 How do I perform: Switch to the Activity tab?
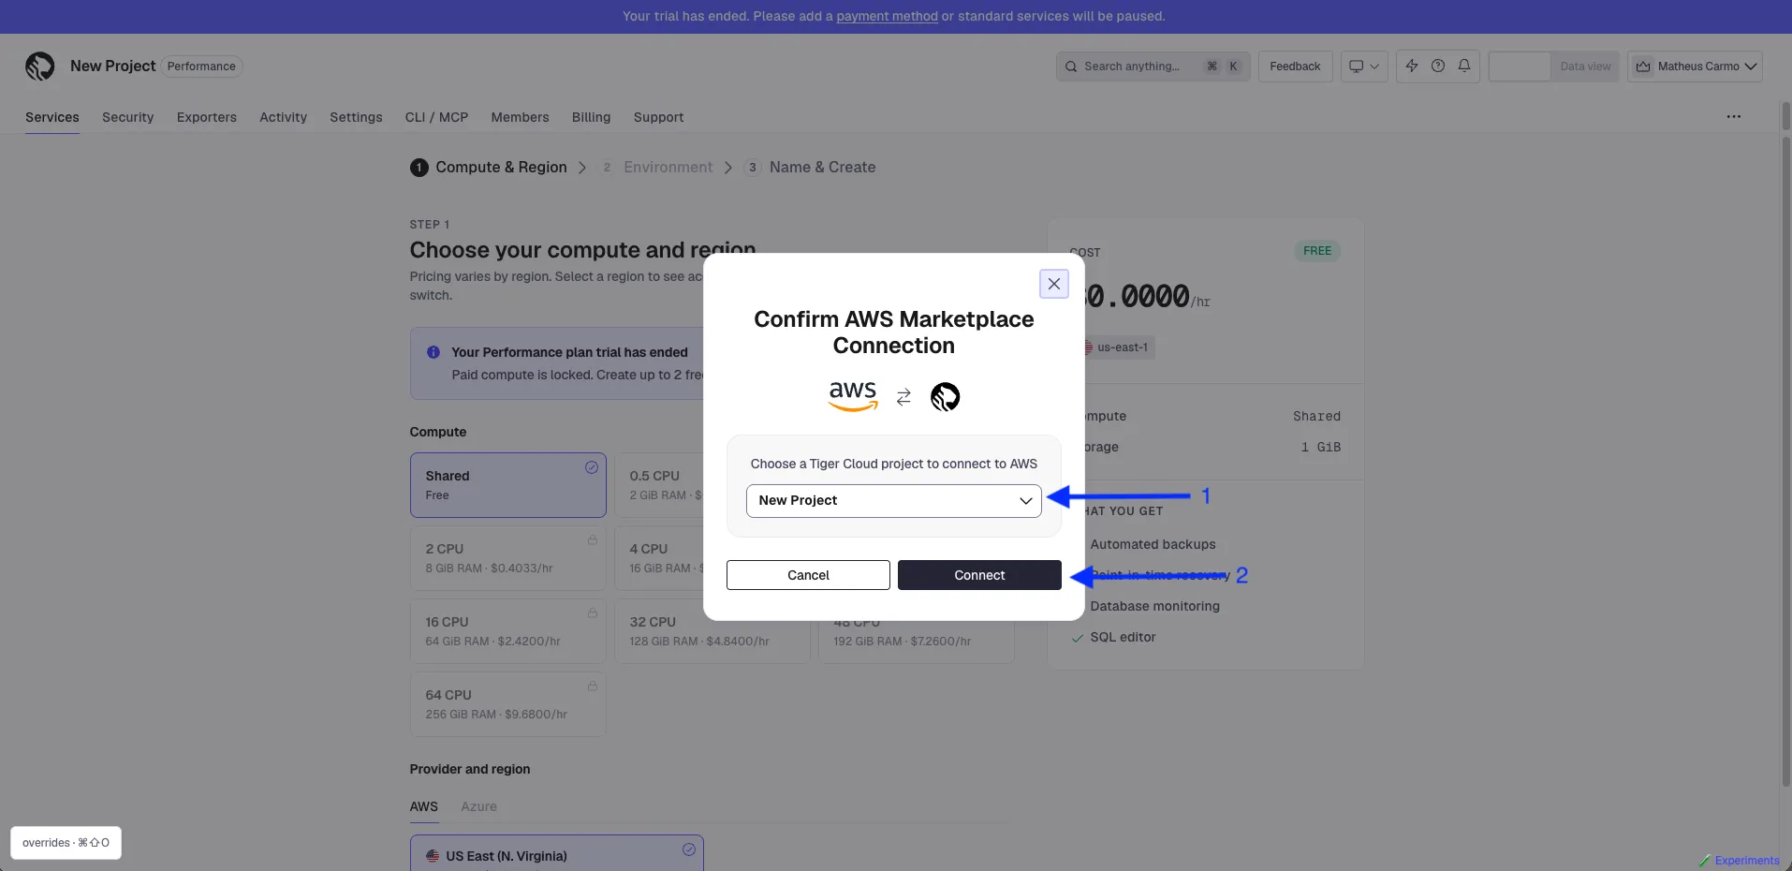coord(283,117)
